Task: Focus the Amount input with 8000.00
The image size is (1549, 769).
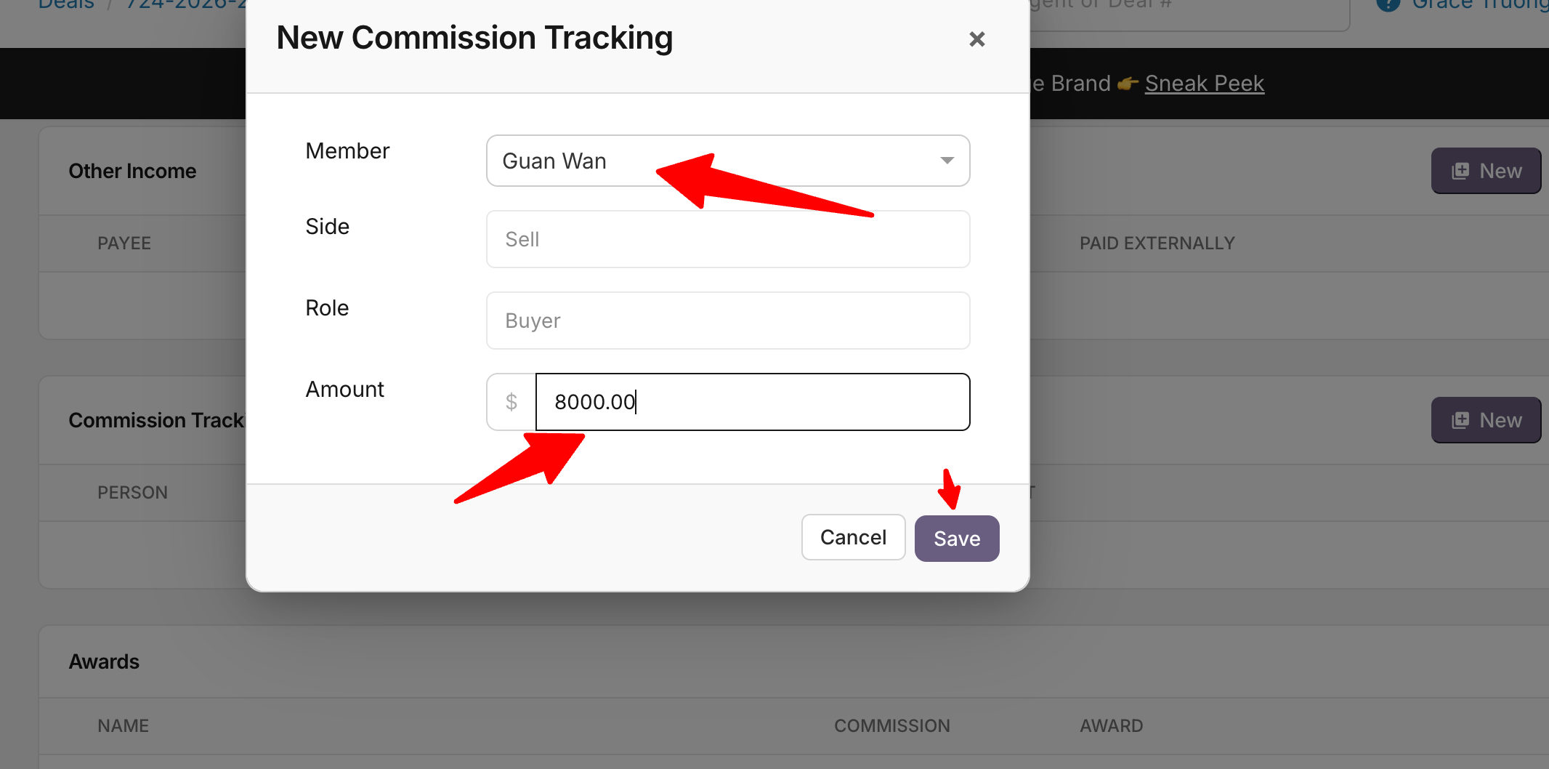Action: pos(752,402)
